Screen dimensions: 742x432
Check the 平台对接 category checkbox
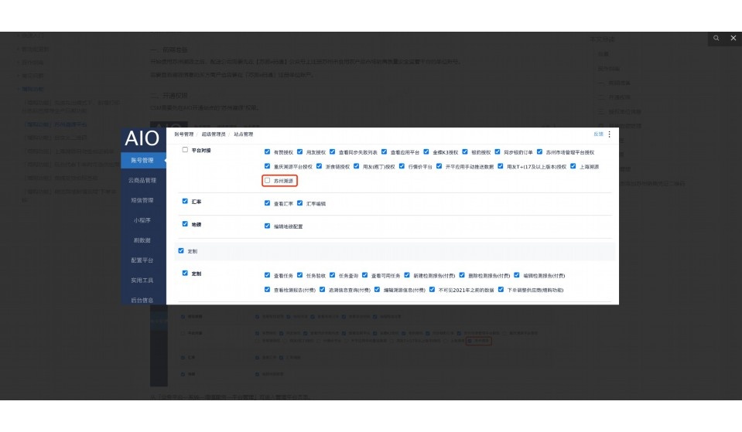[185, 151]
